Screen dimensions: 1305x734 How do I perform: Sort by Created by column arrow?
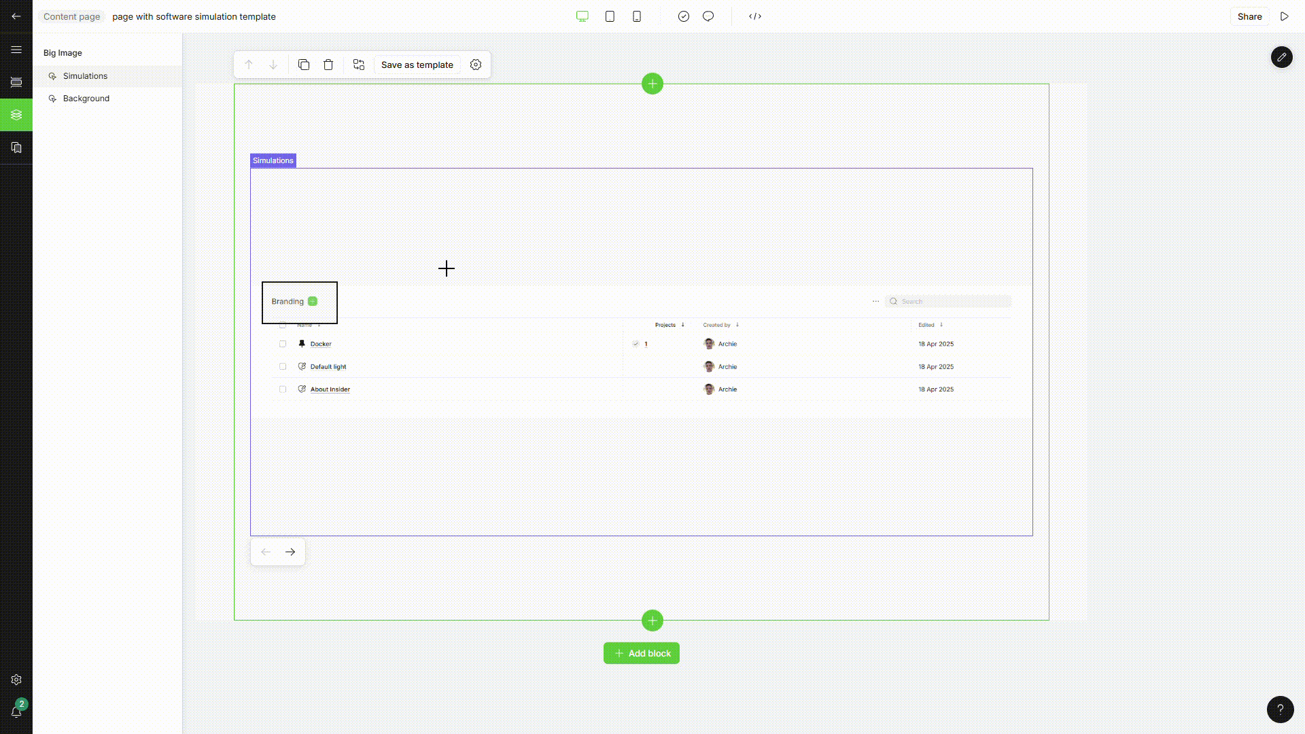[737, 325]
